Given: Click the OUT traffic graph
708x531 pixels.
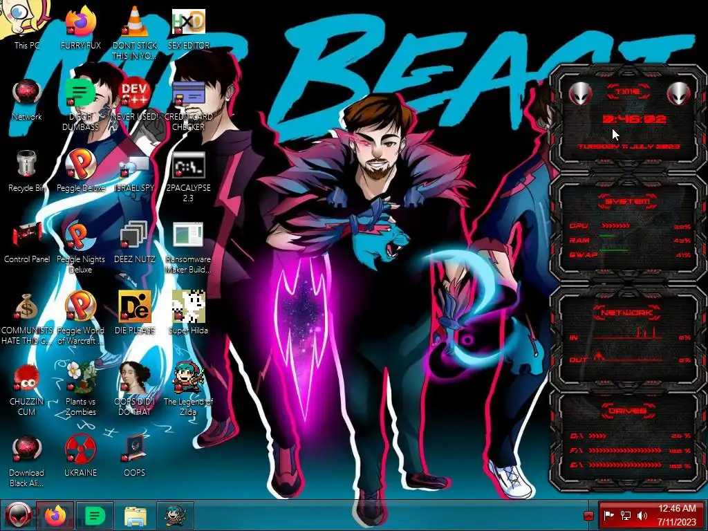Looking at the screenshot, I should coord(628,357).
